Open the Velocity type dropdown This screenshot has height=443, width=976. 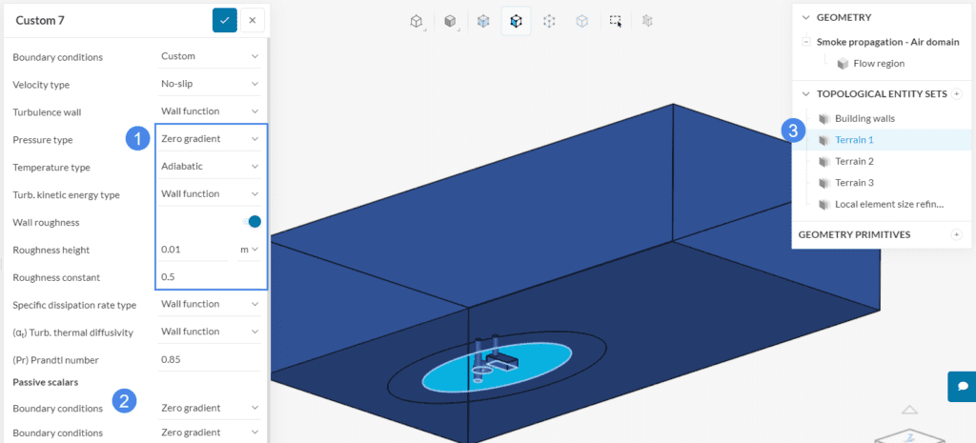point(210,84)
